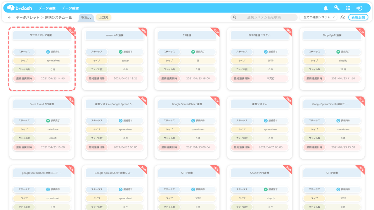Open the notifications bell icon

(x=326, y=8)
